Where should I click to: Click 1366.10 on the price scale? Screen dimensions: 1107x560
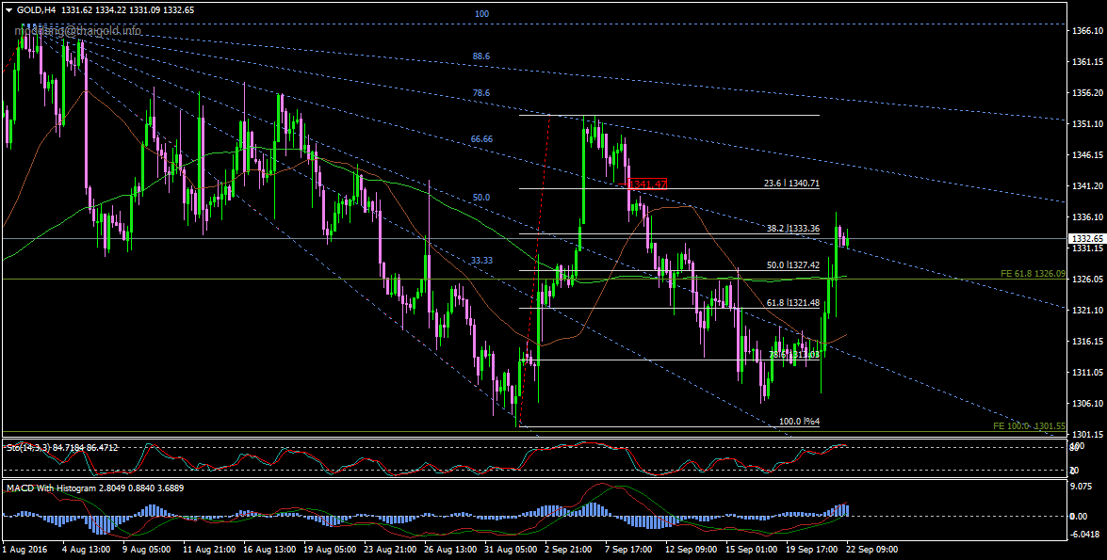click(x=1087, y=31)
